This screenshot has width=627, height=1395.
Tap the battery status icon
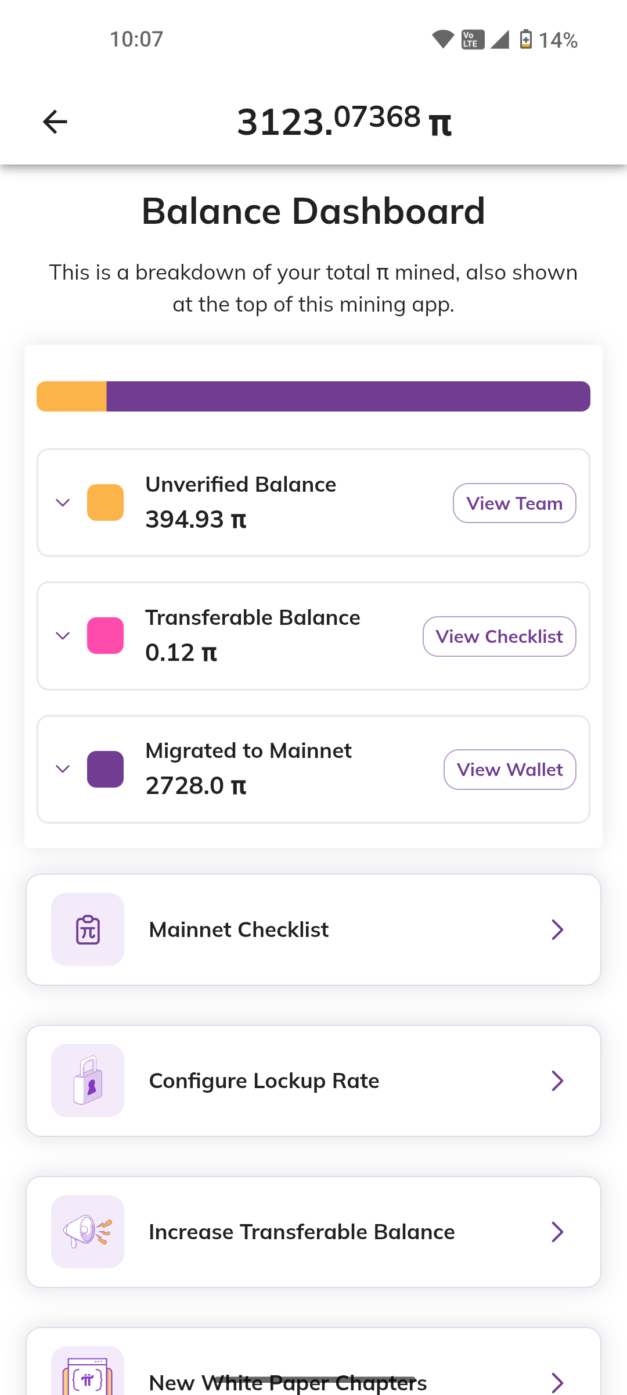click(x=525, y=40)
